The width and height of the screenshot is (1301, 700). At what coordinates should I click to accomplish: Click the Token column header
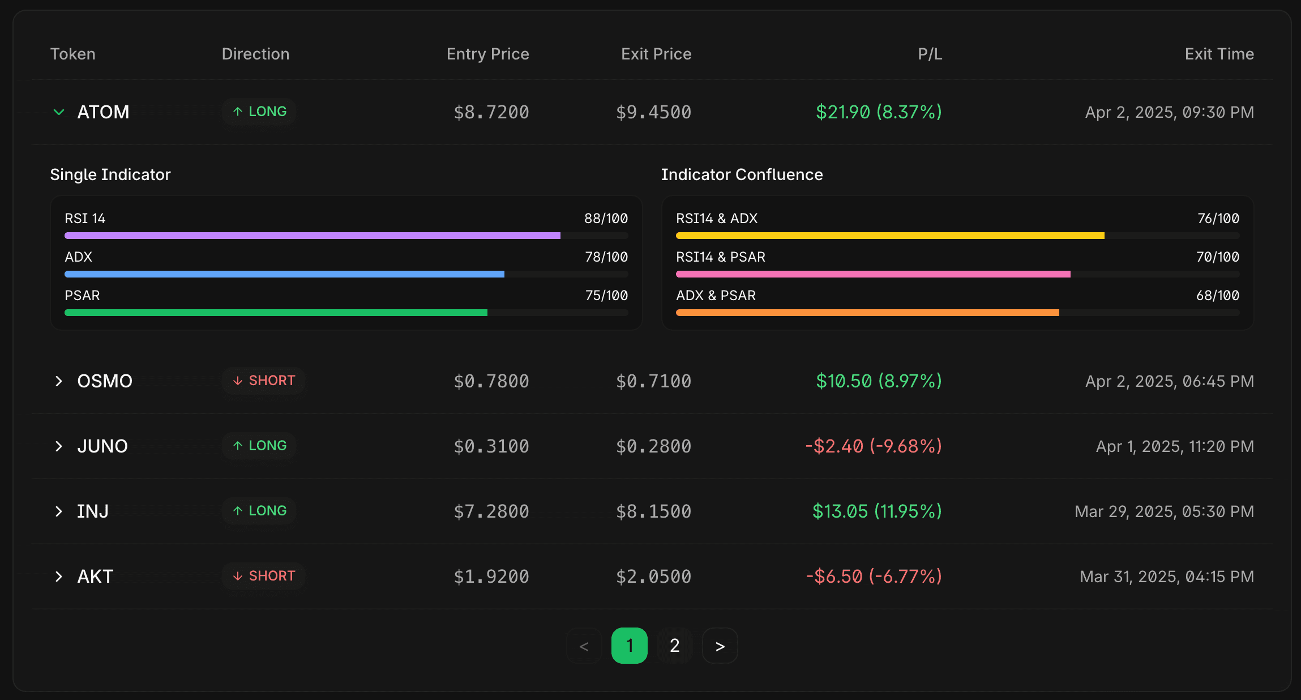coord(73,54)
